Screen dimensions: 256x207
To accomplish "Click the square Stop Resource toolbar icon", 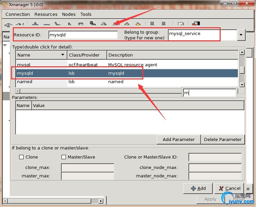I will pos(81,24).
